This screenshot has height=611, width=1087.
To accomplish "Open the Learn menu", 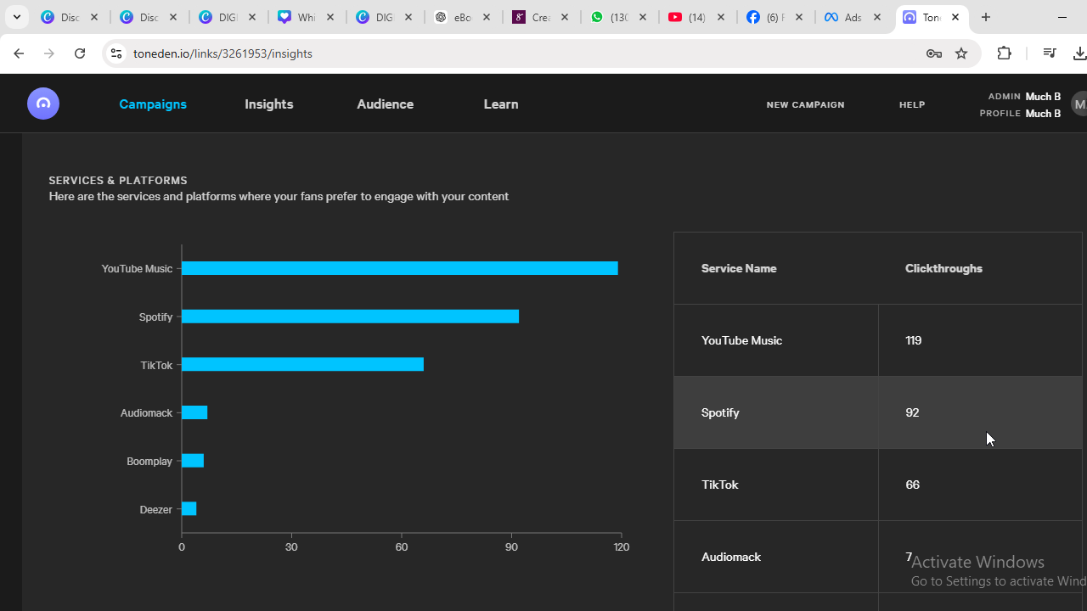I will (x=501, y=104).
